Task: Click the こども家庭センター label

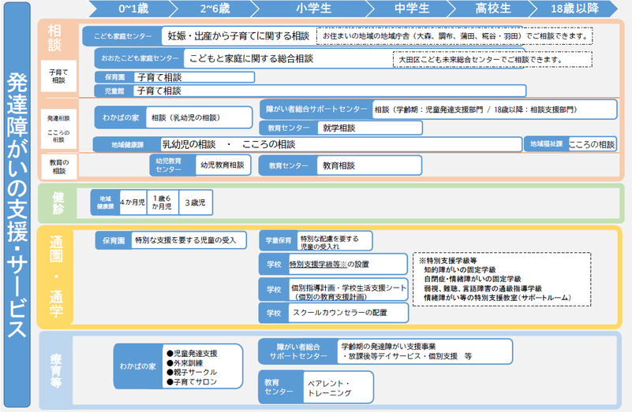Action: click(x=122, y=36)
